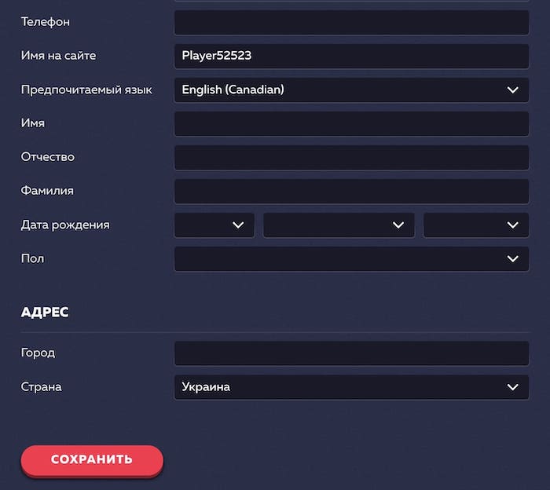Open the first Дата рождения dropdown (day)

click(x=214, y=225)
